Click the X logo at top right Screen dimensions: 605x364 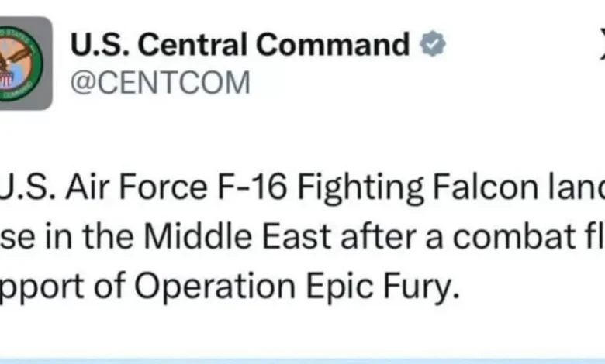coord(601,48)
